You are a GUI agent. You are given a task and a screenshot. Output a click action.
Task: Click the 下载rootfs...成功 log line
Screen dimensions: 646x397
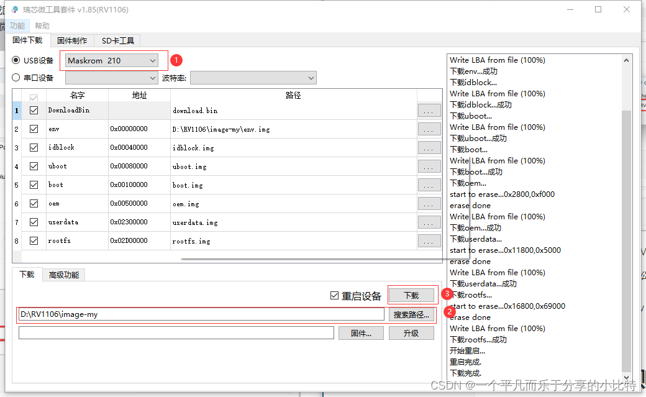tap(478, 340)
